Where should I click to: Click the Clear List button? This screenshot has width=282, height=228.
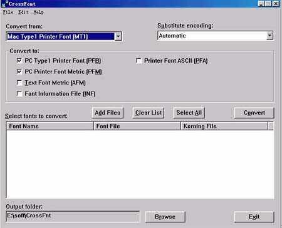coord(149,113)
